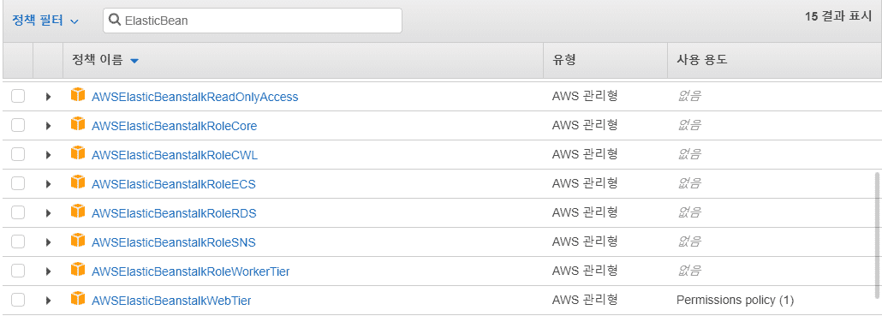Click AWS 관리형 in the AWSElasticBeanstalkRoleCWL row
The height and width of the screenshot is (322, 882).
click(585, 155)
